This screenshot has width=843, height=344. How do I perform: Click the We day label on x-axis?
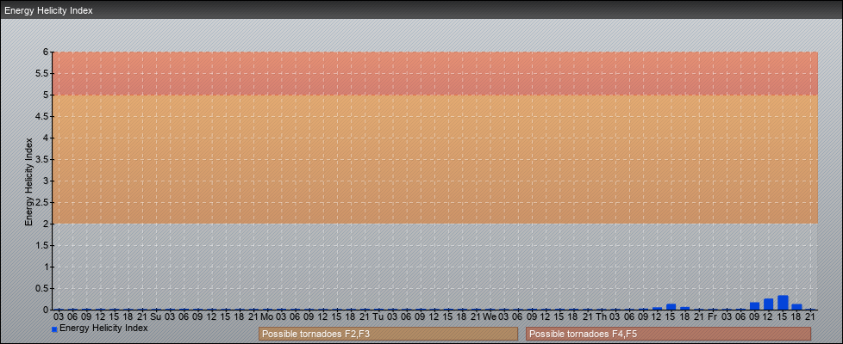point(490,317)
